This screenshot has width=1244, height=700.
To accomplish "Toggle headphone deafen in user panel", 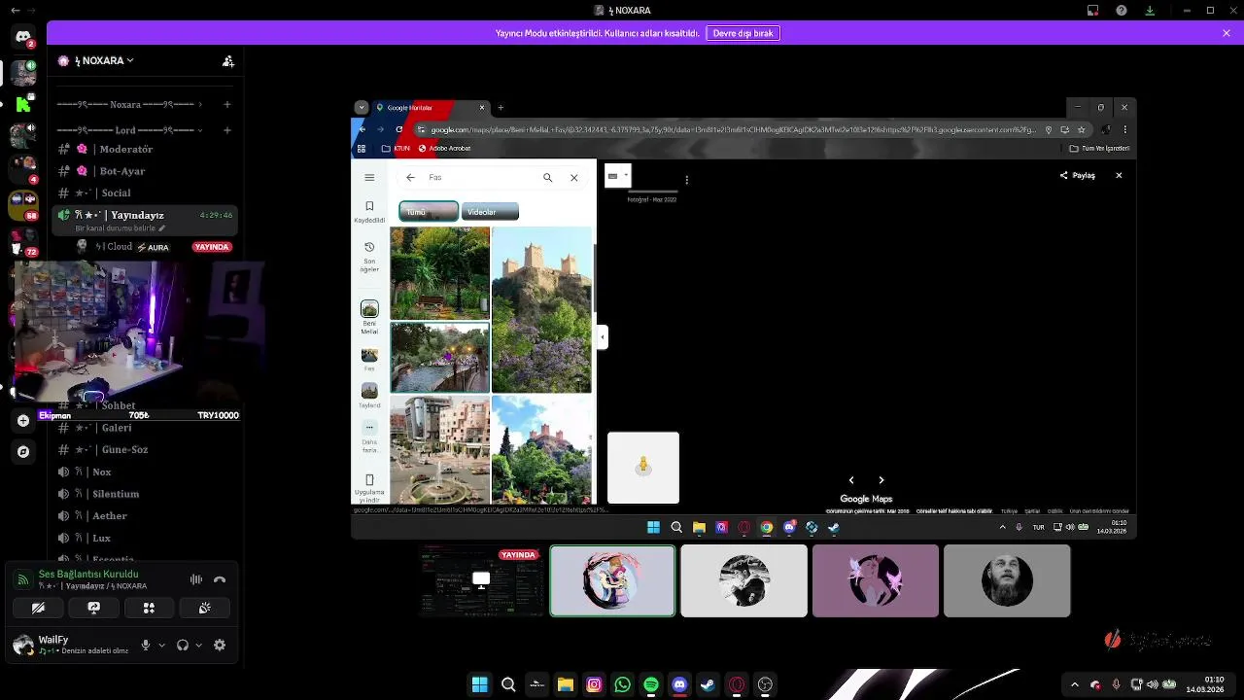I will (x=182, y=645).
